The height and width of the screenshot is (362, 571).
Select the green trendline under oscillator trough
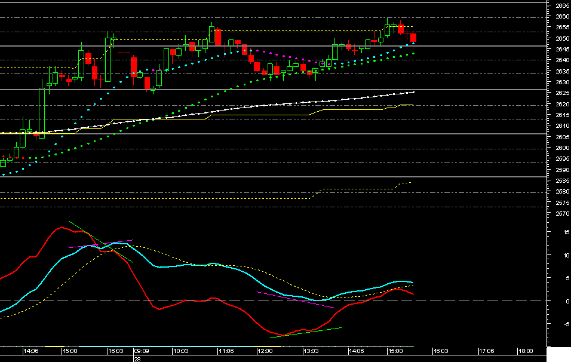306,333
